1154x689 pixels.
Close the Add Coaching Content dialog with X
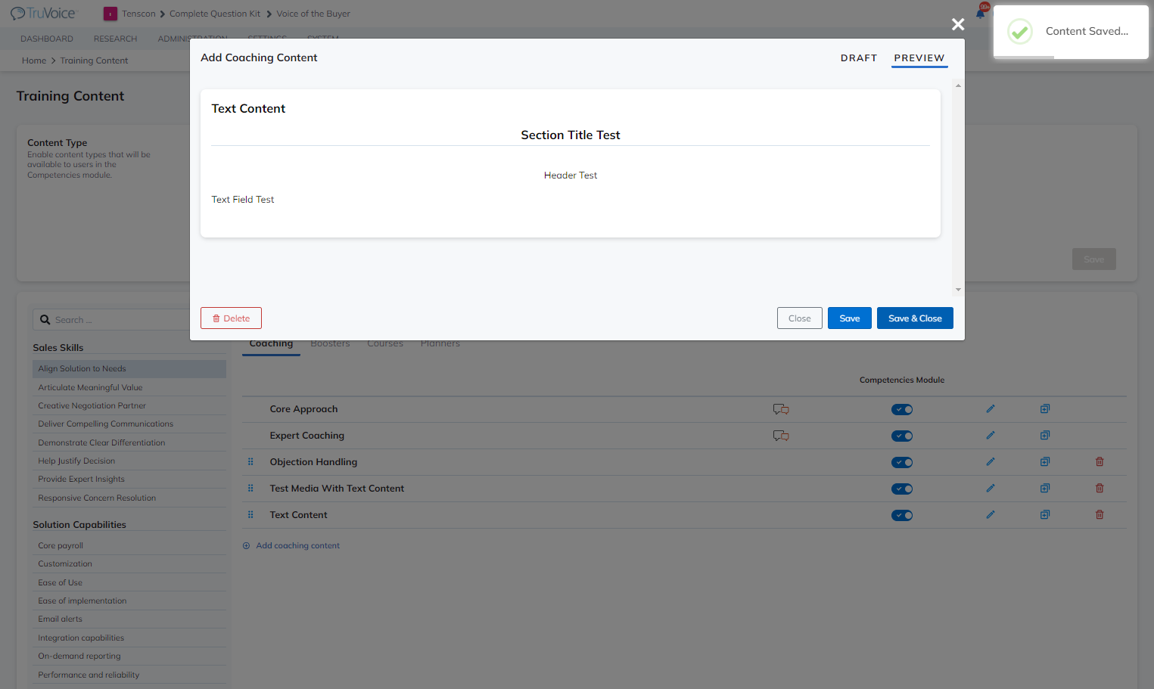[x=958, y=24]
